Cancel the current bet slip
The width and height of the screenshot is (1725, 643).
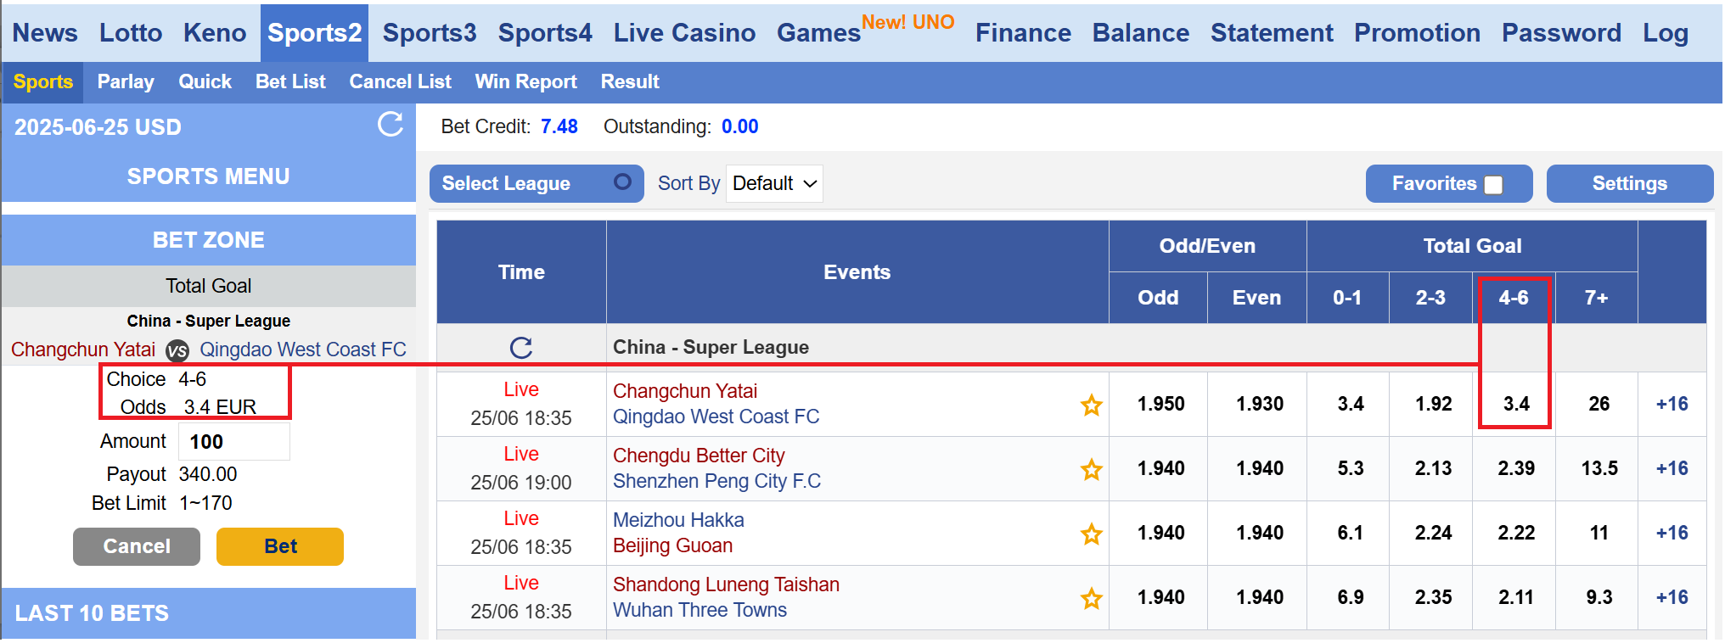pos(137,546)
